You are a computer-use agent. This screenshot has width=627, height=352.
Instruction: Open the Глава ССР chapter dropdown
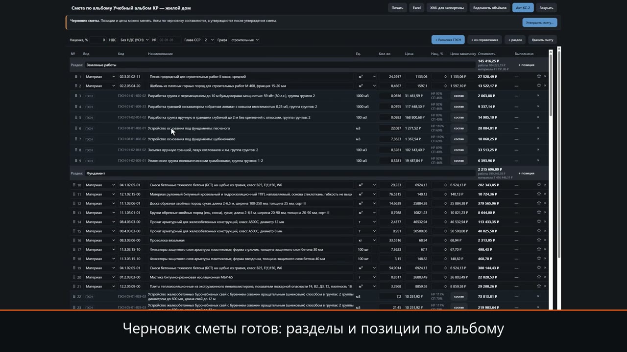pos(209,40)
